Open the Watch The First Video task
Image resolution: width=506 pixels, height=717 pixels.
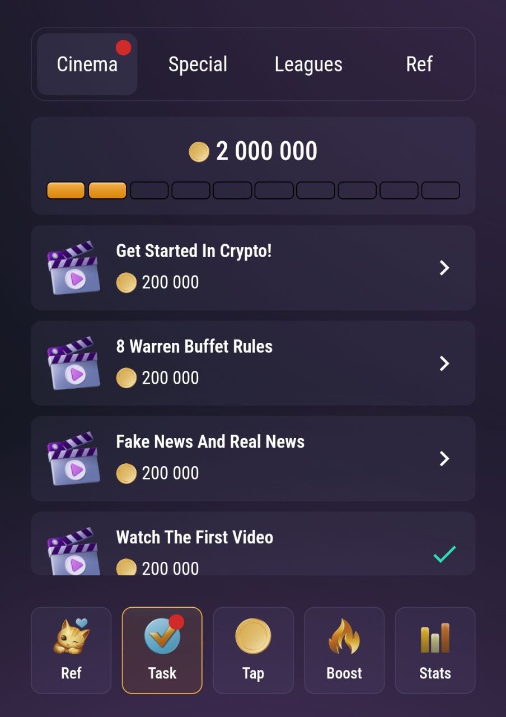tap(253, 543)
